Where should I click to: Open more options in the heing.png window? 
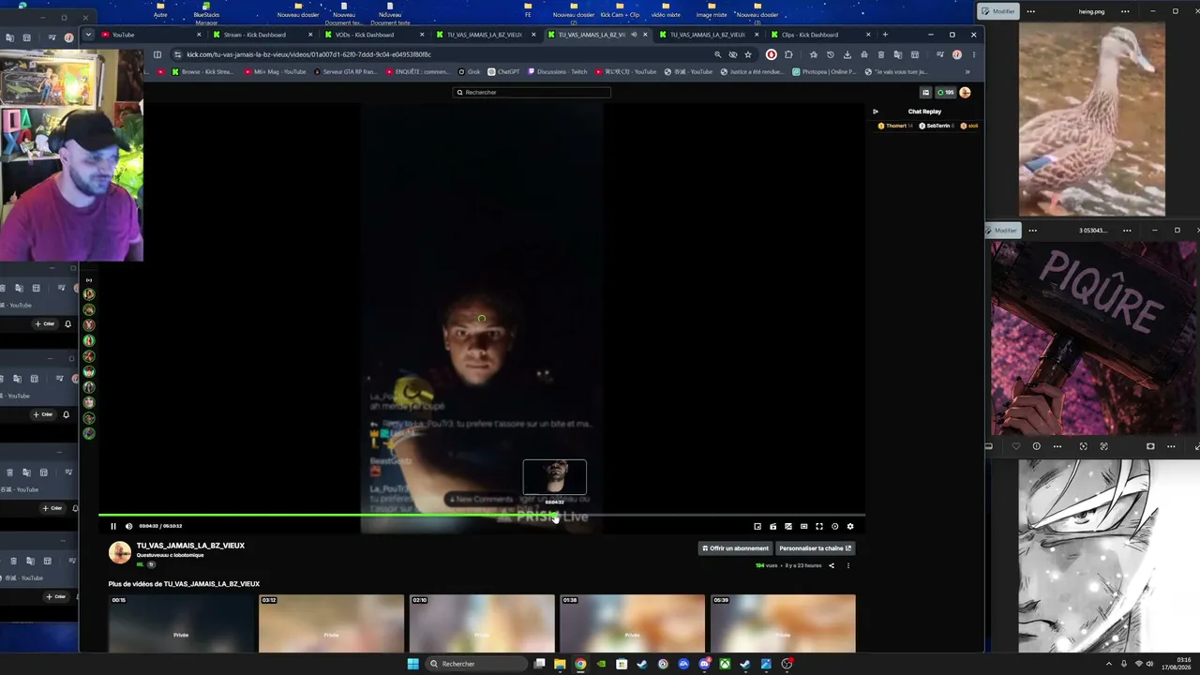1031,11
